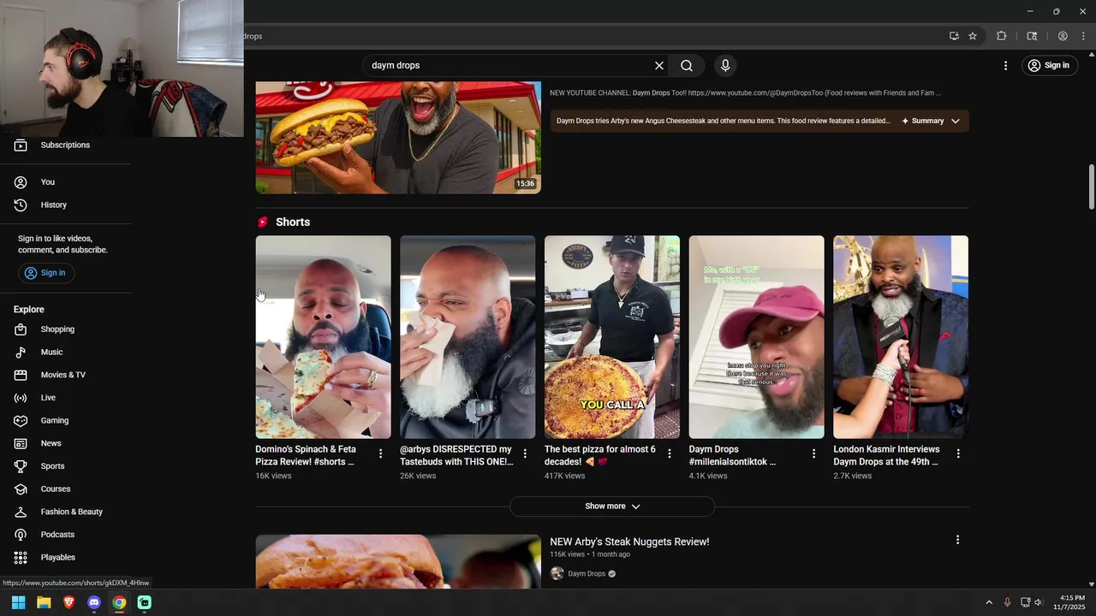
Task: Open Windows Start menu
Action: (x=18, y=602)
